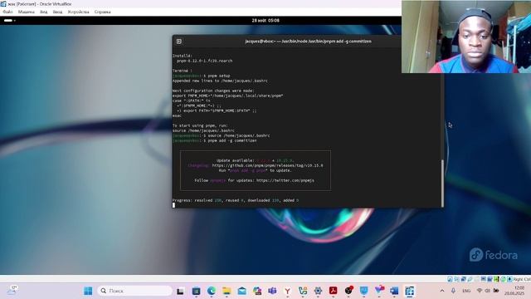Image resolution: width=531 pixels, height=299 pixels.
Task: Click the 'Update available' notice text
Action: click(255, 160)
